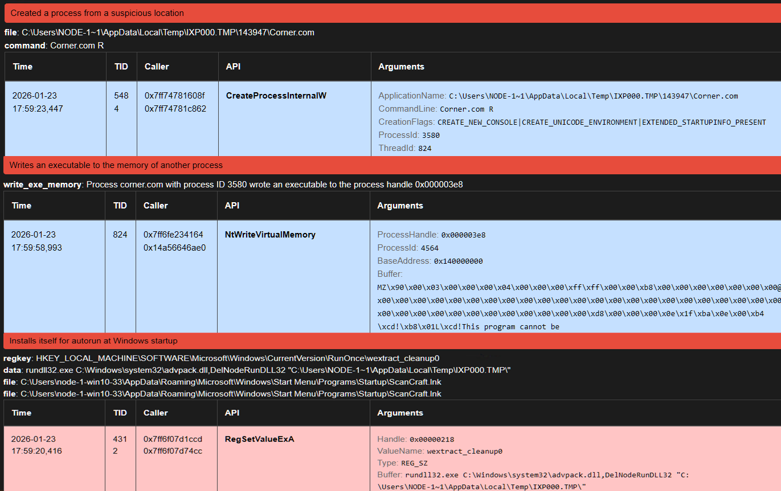Click the Time column header in the first table

[23, 67]
